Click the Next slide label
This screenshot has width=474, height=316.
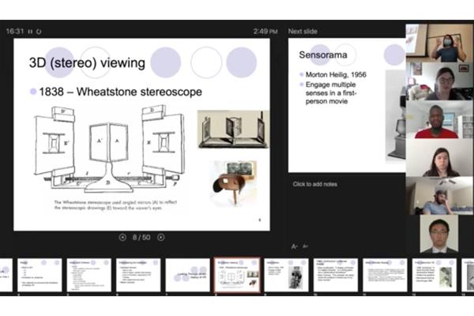pyautogui.click(x=303, y=32)
